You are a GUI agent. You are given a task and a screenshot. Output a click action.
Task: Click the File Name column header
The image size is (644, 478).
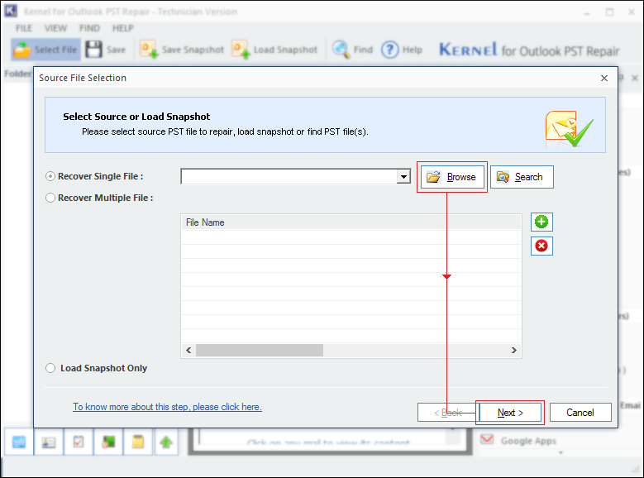(x=351, y=222)
